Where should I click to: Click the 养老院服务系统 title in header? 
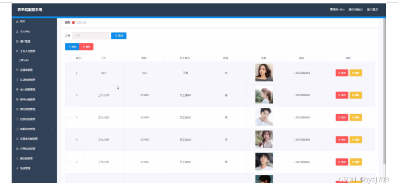(30, 10)
